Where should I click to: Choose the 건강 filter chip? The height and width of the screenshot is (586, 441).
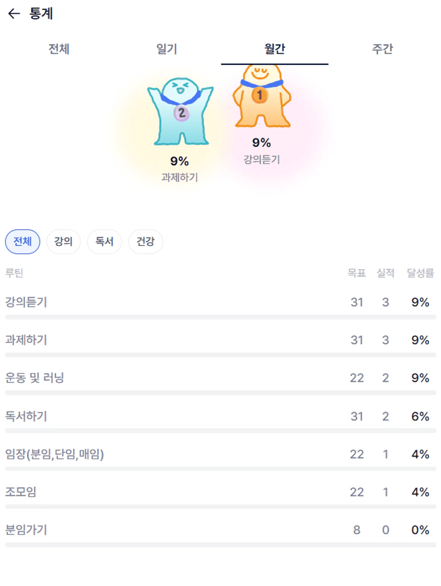click(146, 242)
